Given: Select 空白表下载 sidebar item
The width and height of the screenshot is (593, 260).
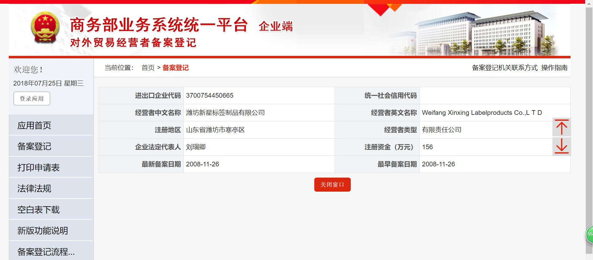Looking at the screenshot, I should [51, 209].
